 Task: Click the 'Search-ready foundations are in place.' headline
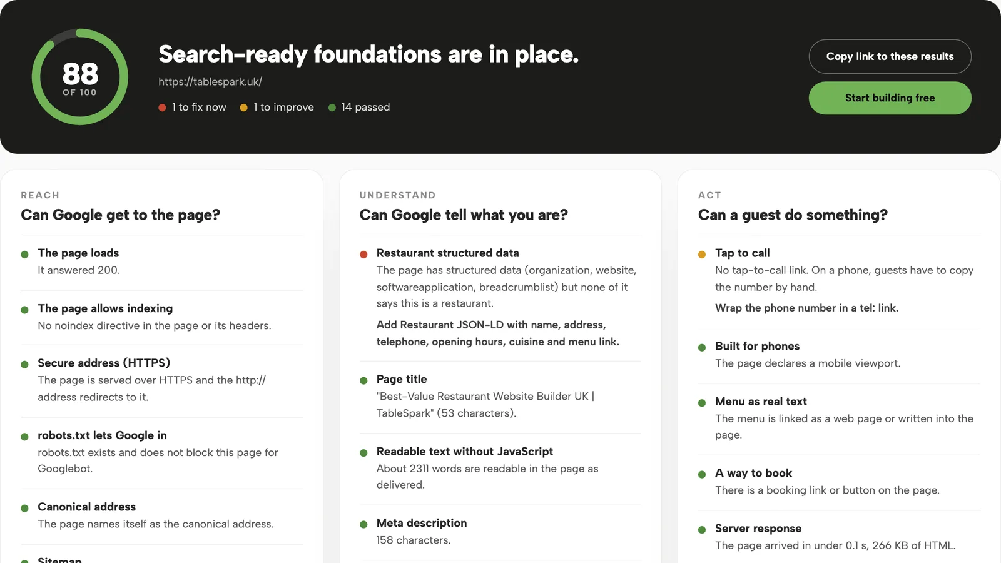click(x=368, y=54)
